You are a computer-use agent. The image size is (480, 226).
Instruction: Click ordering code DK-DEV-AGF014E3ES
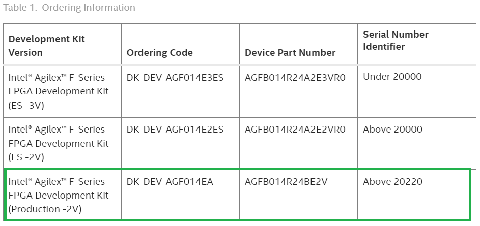[x=175, y=78]
